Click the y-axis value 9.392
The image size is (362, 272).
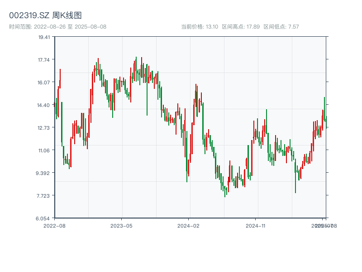(x=43, y=173)
